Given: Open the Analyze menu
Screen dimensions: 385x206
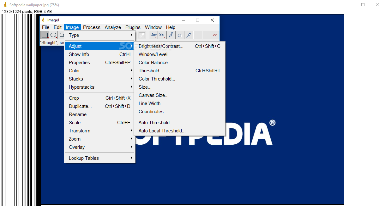Looking at the screenshot, I should pyautogui.click(x=113, y=27).
